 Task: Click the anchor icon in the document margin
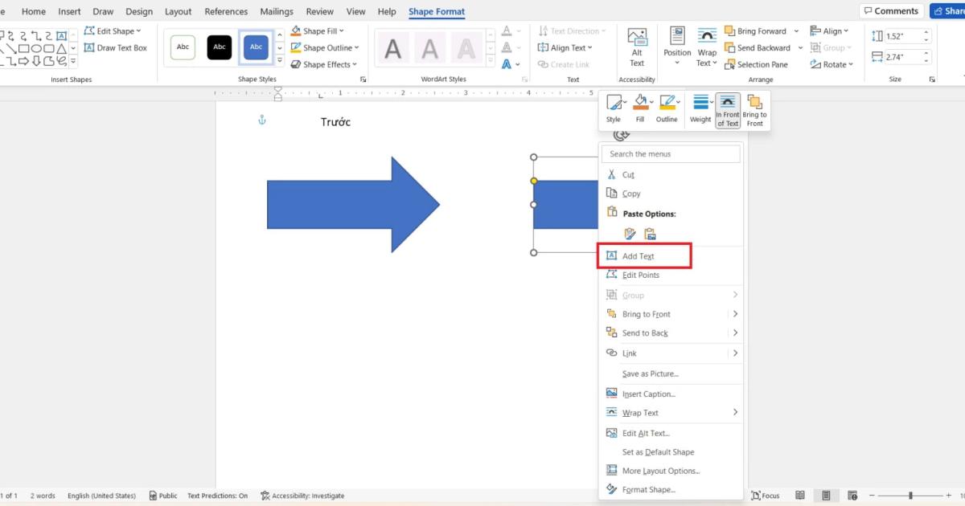pos(261,120)
